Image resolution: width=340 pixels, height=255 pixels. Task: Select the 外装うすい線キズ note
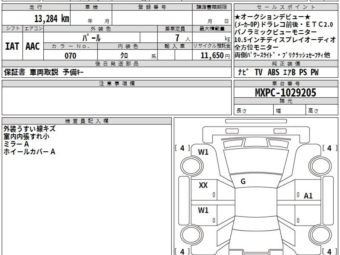click(29, 129)
